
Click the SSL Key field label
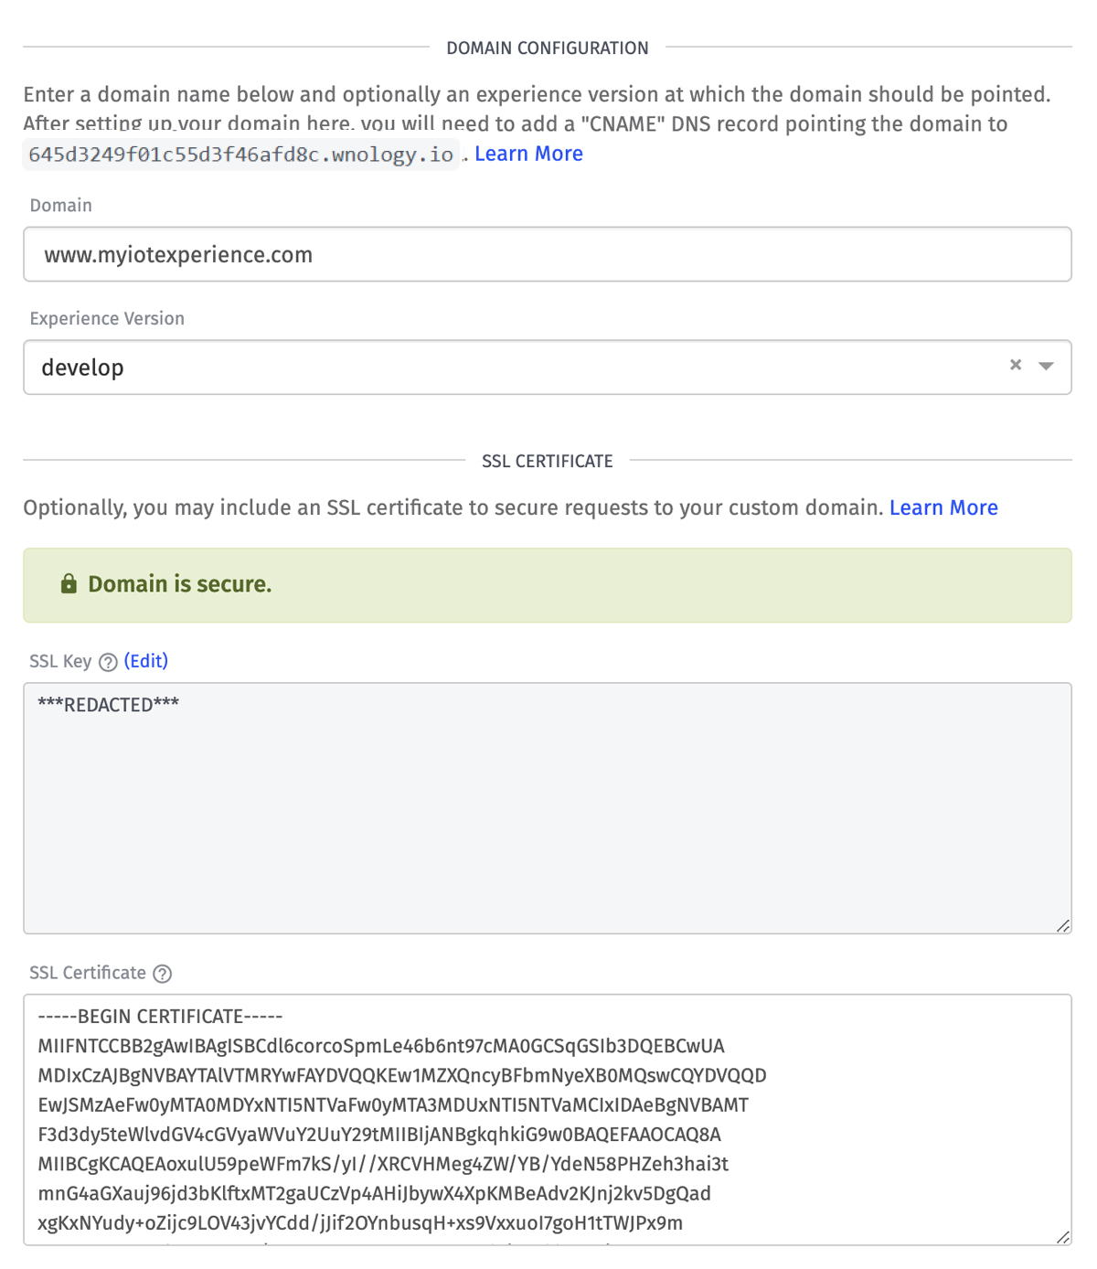[x=60, y=661]
